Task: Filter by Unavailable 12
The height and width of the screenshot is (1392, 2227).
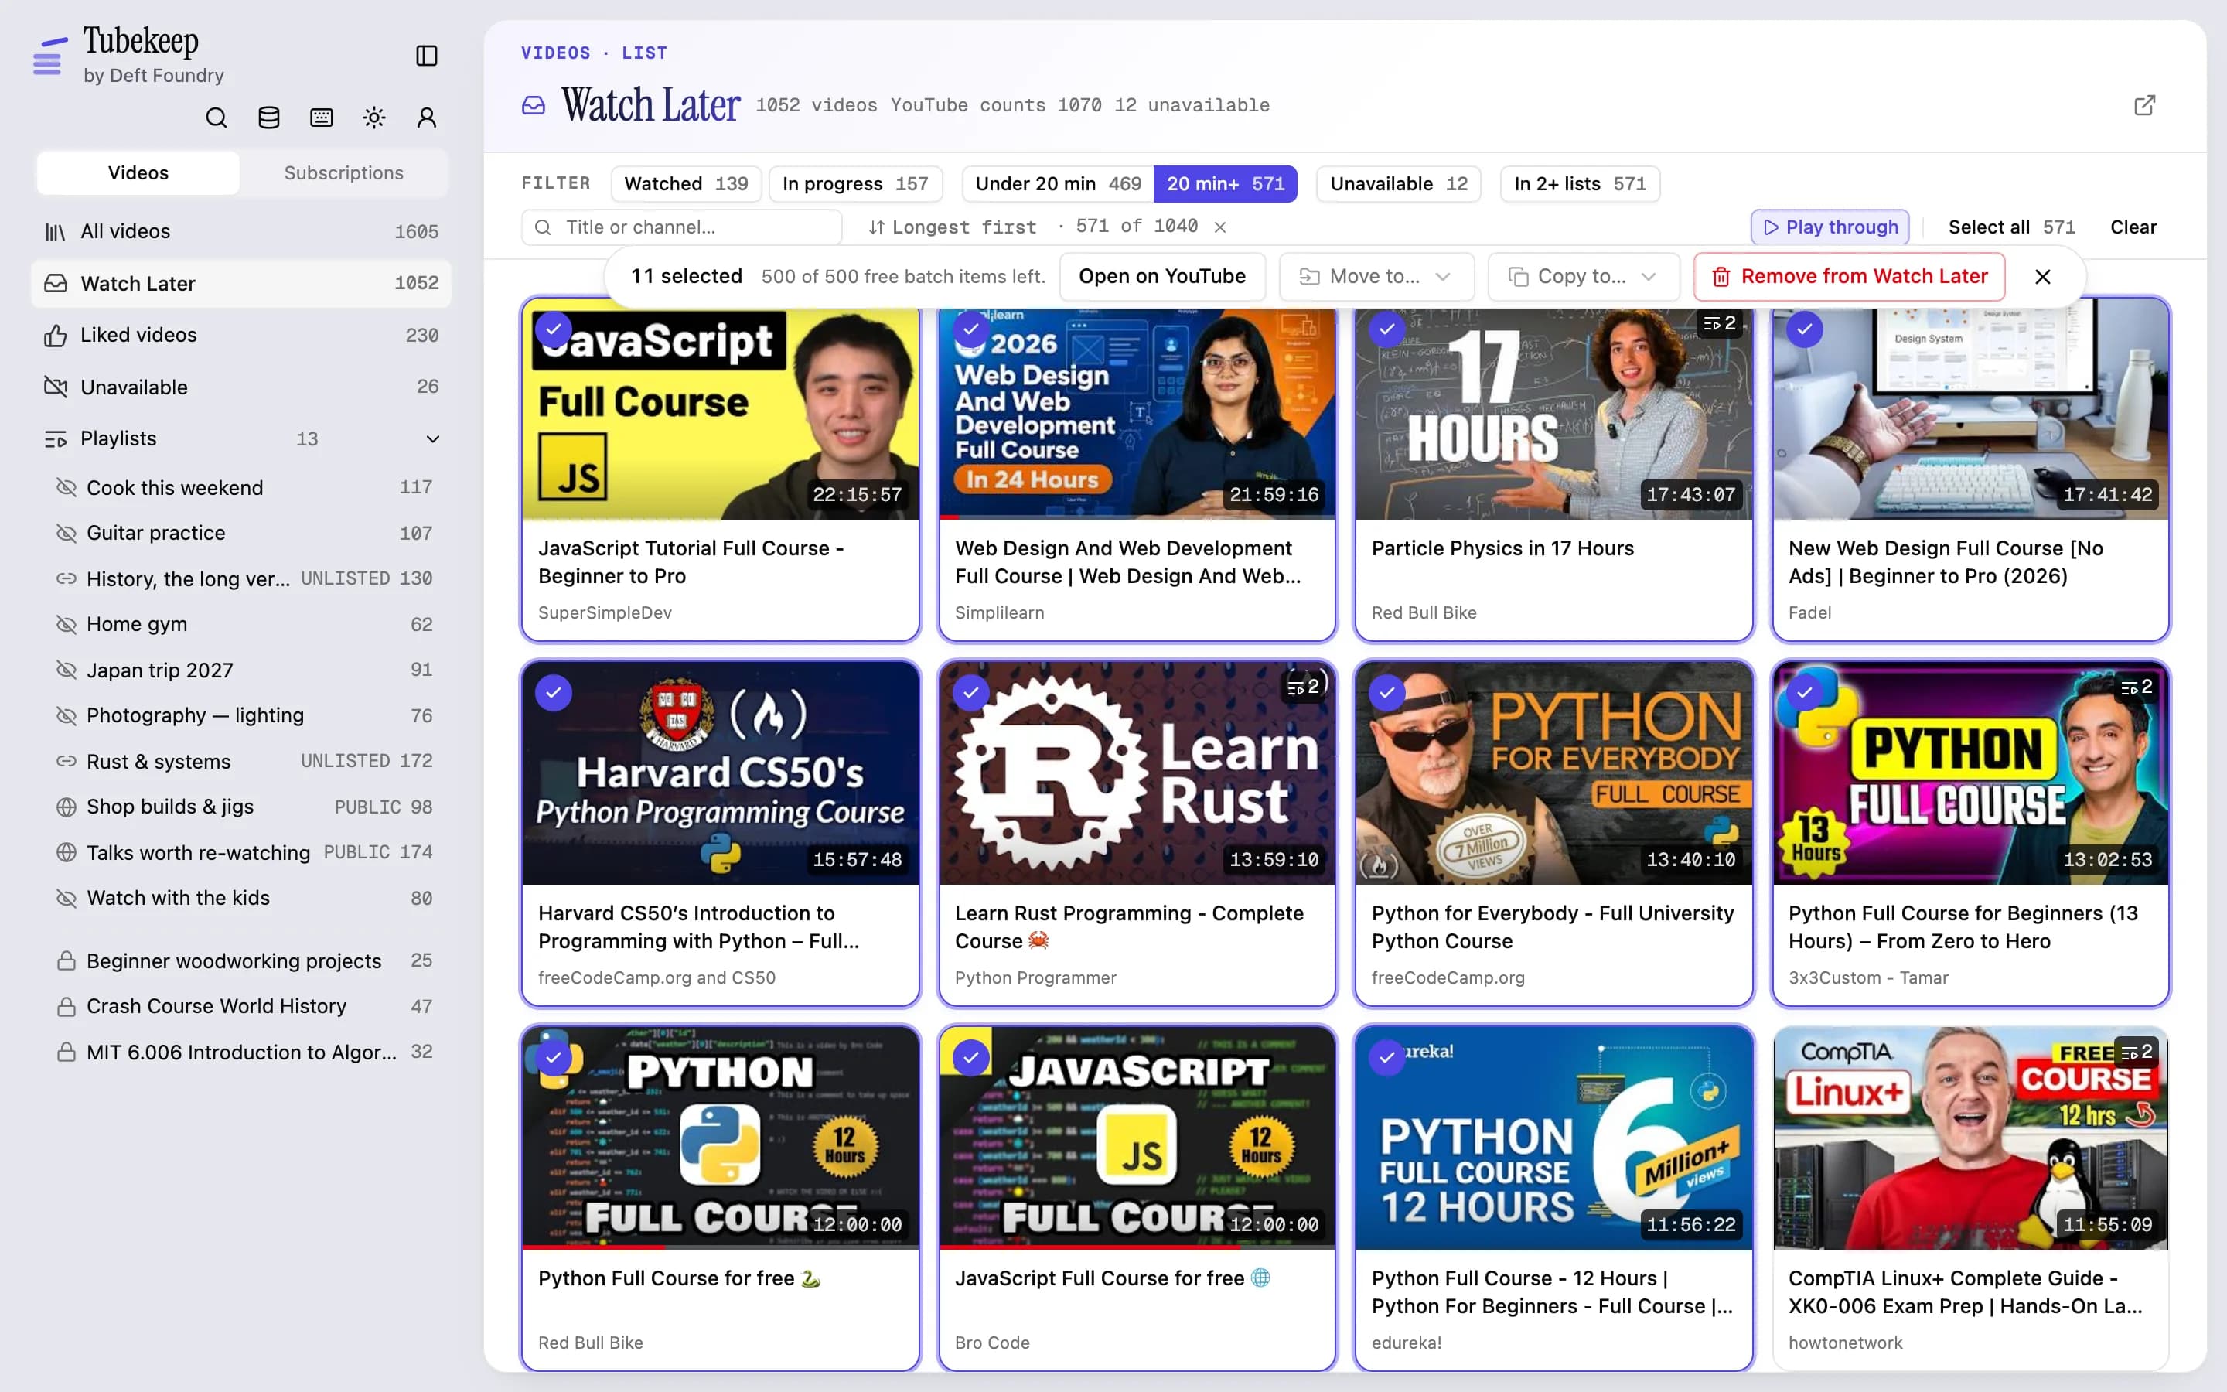Action: [1398, 184]
